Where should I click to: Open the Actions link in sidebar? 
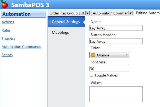pos(8,22)
